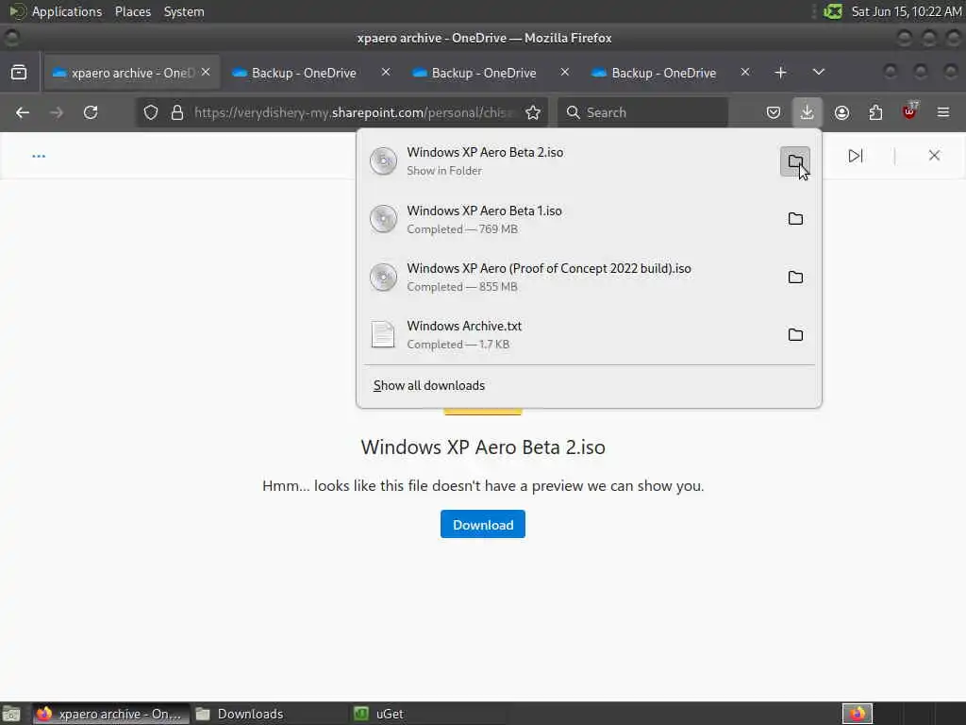Open OneDrive more options ellipsis

point(39,156)
